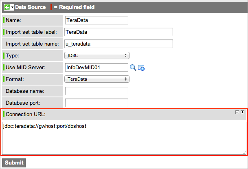Click the 'Import set table label:' label
Screen dimensions: 248x169
(x=31, y=32)
